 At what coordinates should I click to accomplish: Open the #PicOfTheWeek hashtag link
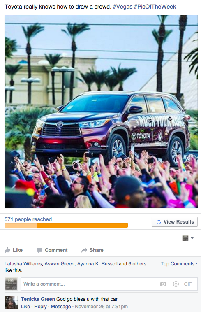pyautogui.click(x=155, y=7)
